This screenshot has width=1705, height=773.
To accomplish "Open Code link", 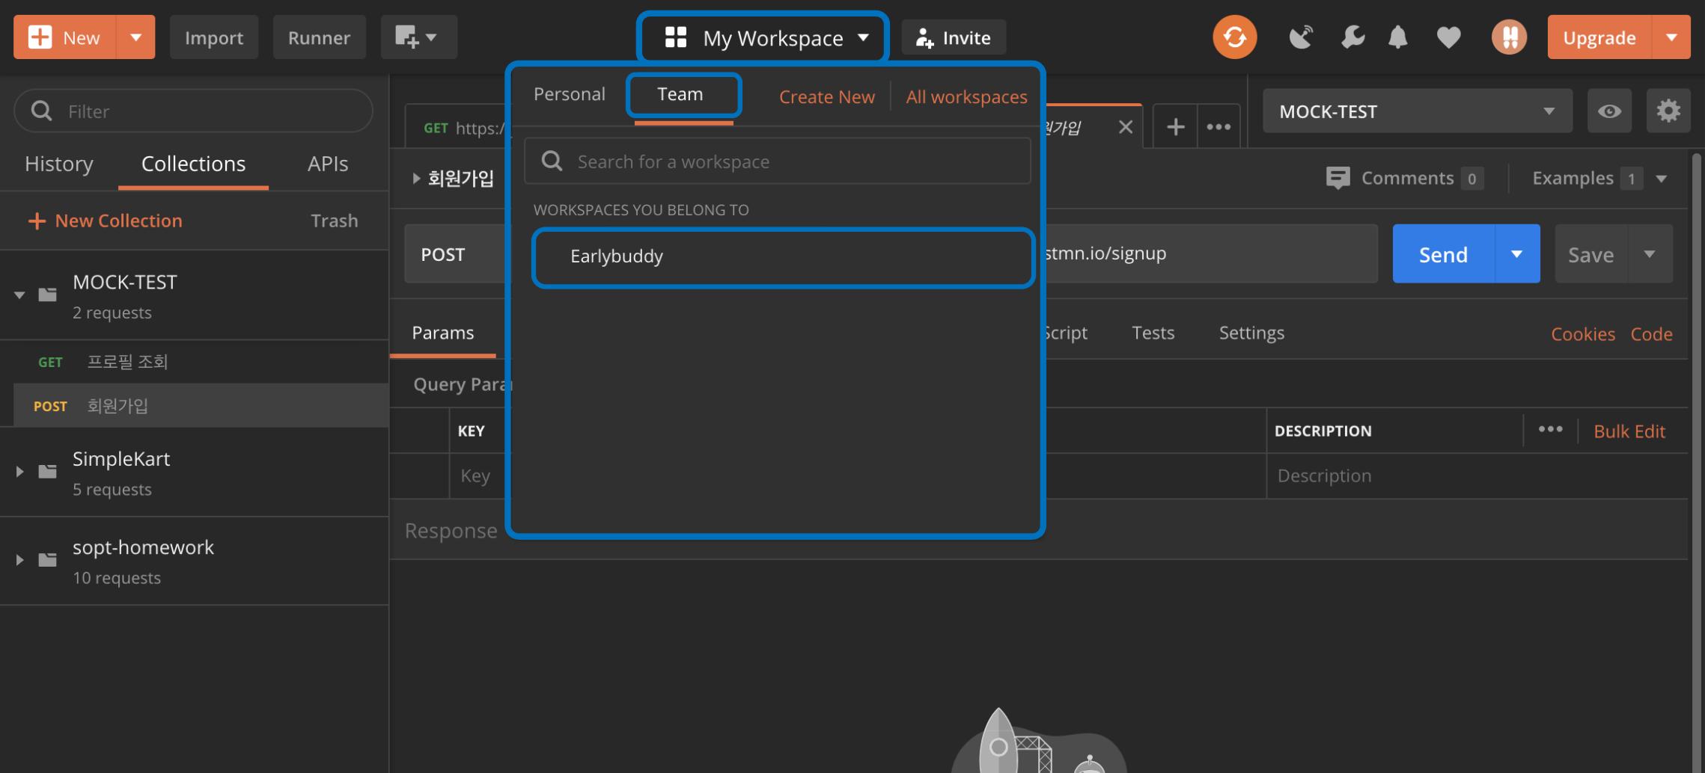I will 1651,333.
